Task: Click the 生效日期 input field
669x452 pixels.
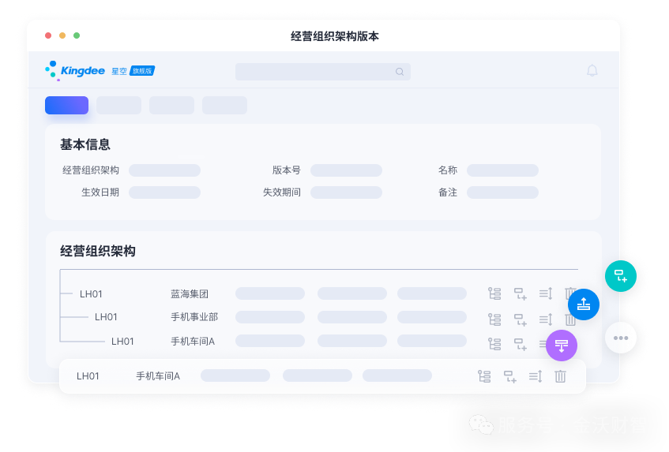Action: [x=165, y=192]
